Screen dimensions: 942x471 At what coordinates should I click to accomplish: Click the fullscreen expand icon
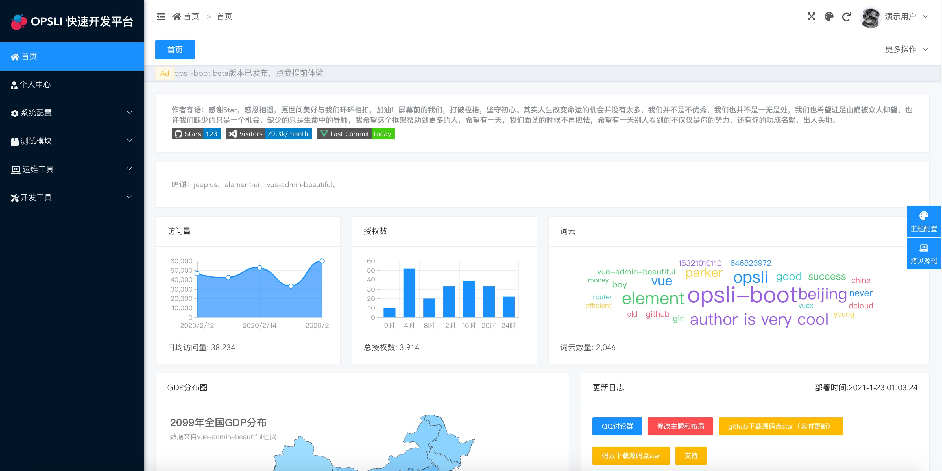(x=811, y=16)
